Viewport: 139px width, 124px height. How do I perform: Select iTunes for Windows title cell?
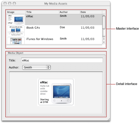pos(40,39)
